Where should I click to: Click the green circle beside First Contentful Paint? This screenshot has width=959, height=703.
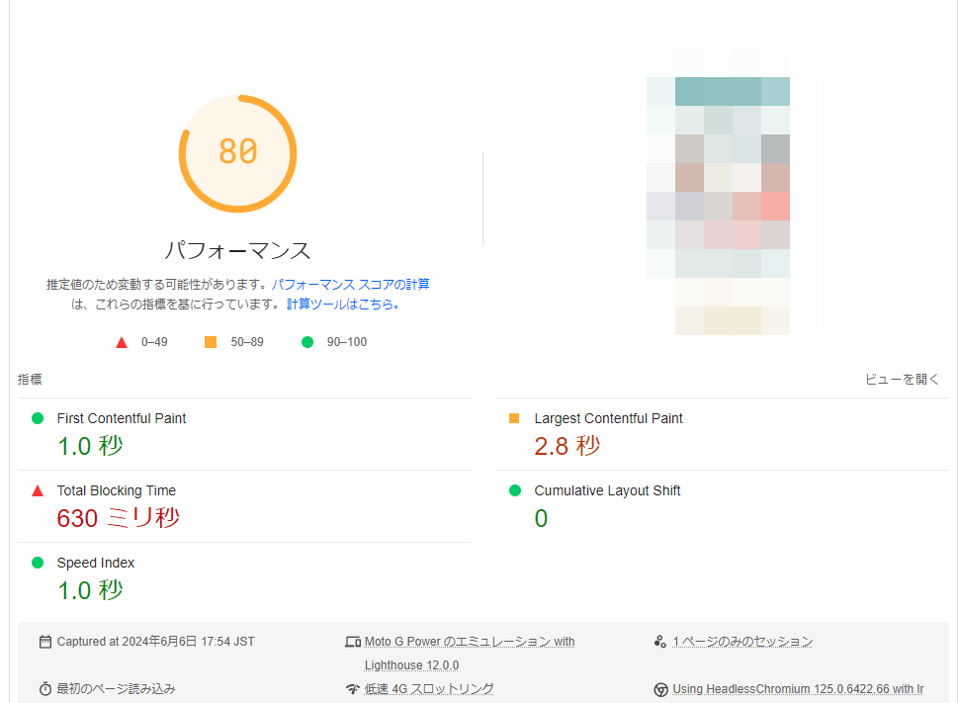click(x=38, y=418)
